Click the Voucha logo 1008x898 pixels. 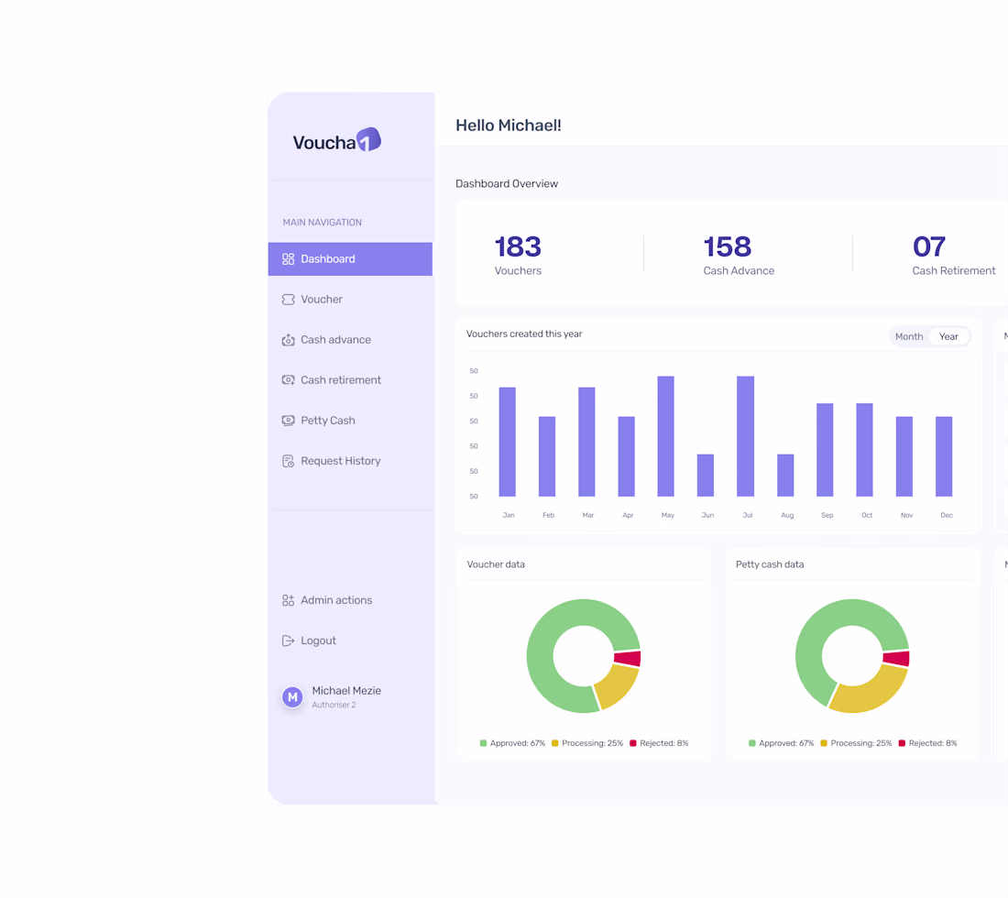[337, 140]
